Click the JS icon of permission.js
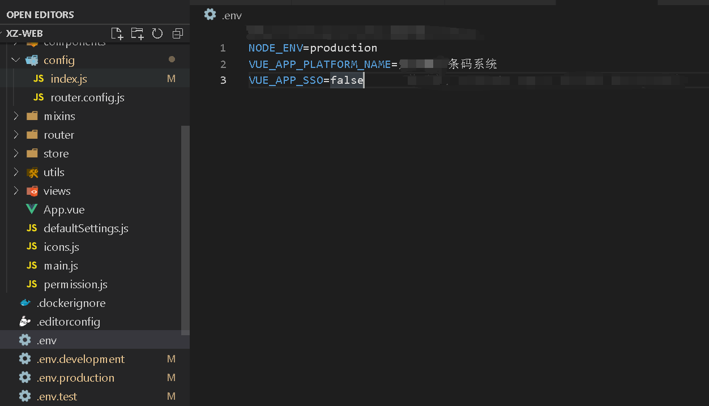The image size is (709, 406). [32, 284]
